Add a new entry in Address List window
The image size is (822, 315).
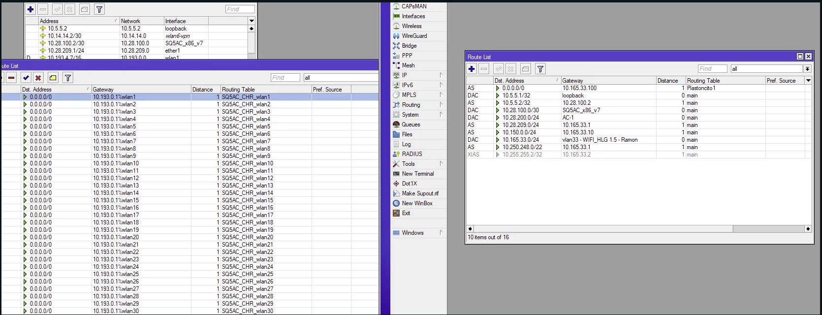coord(31,9)
